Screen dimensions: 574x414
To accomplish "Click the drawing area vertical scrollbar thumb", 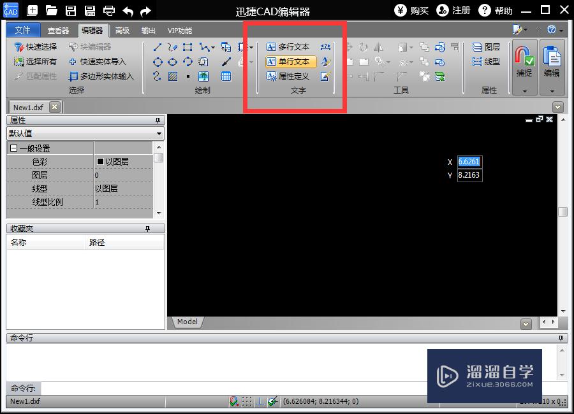I will click(x=563, y=211).
